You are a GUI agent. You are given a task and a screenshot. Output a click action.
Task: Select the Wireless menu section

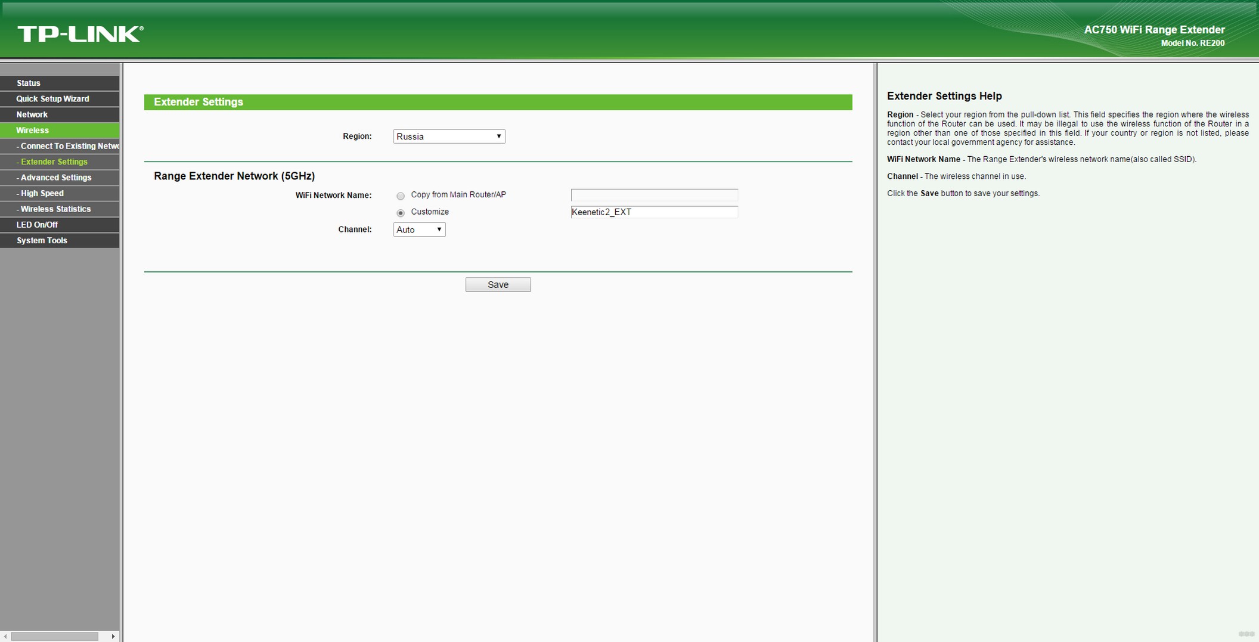[x=60, y=130]
